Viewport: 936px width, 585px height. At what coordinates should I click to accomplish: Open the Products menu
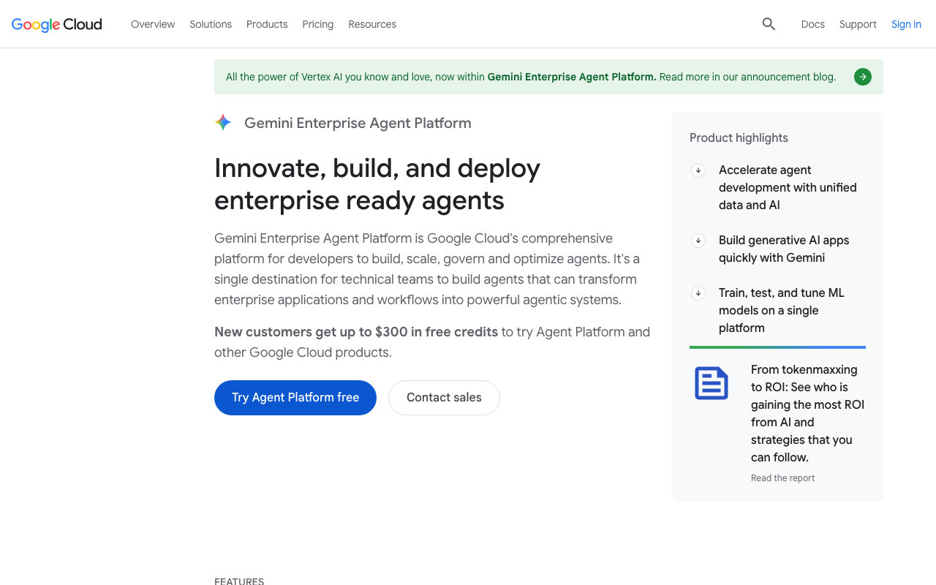pyautogui.click(x=267, y=24)
